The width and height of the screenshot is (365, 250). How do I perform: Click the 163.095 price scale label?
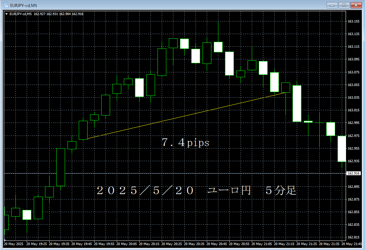point(353,59)
